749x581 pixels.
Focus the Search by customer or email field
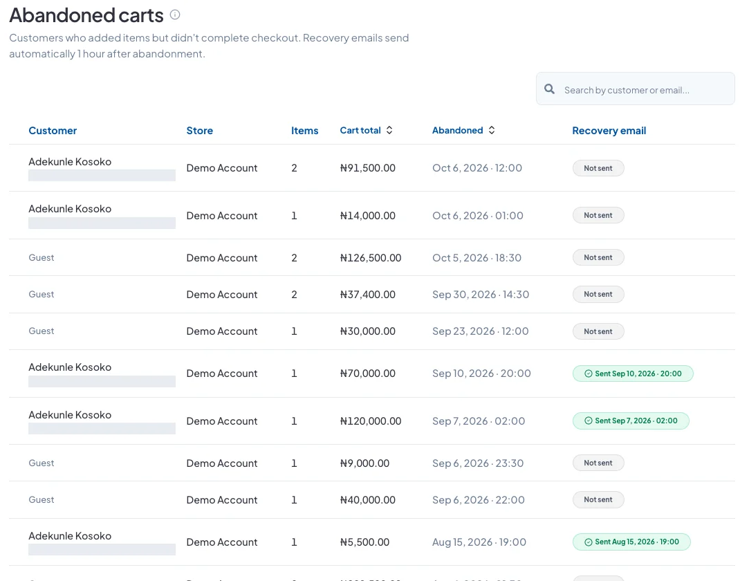point(636,89)
